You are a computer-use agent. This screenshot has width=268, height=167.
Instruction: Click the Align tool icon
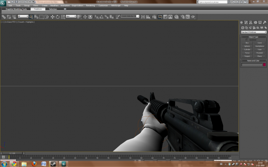coord(148,17)
